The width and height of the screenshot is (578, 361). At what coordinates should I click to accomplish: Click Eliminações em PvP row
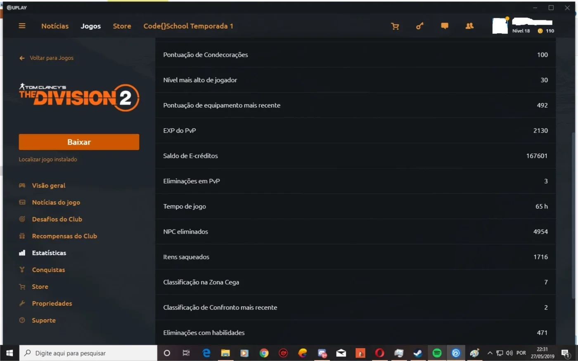[x=355, y=181]
